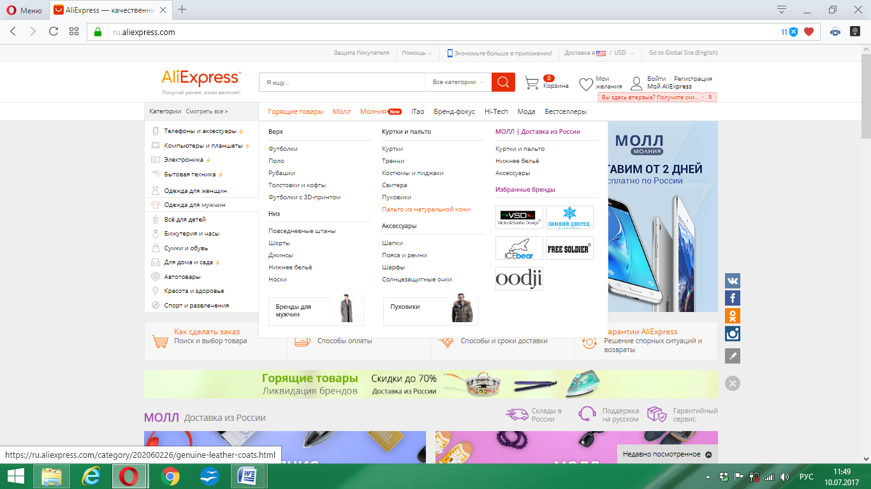The image size is (871, 489).
Task: Reload the page with refresh icon
Action: point(54,31)
